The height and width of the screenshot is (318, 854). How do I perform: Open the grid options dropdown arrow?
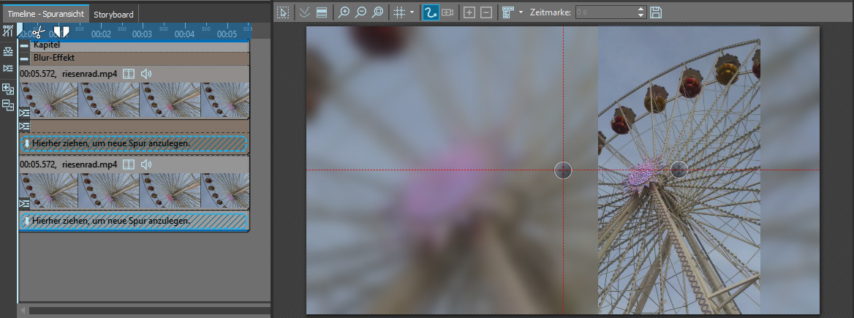(412, 12)
